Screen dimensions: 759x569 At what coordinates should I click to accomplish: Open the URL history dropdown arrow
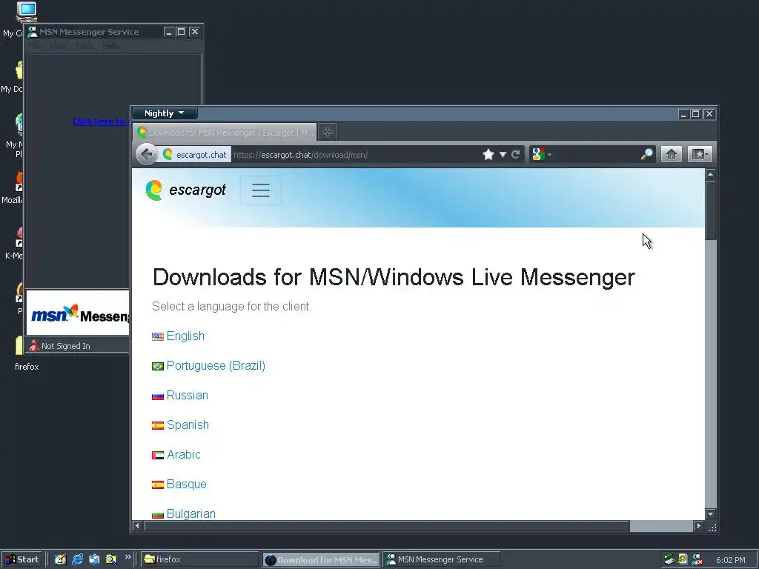pos(503,154)
